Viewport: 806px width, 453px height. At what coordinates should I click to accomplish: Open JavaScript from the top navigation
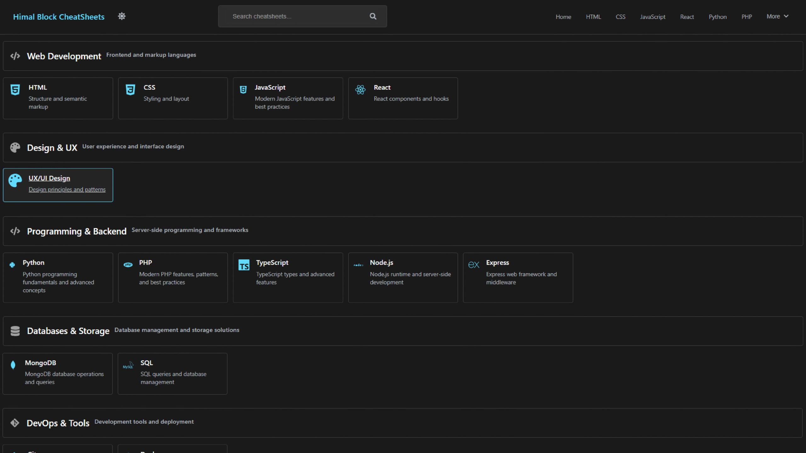(x=653, y=17)
